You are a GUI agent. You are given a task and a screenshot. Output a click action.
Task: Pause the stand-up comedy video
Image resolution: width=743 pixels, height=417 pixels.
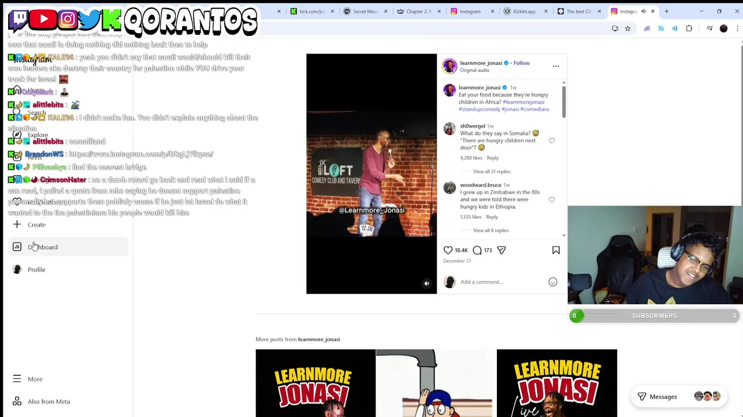371,174
